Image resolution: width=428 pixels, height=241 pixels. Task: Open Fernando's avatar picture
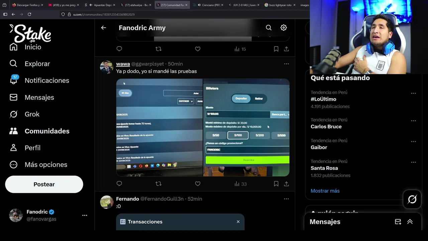pyautogui.click(x=107, y=202)
